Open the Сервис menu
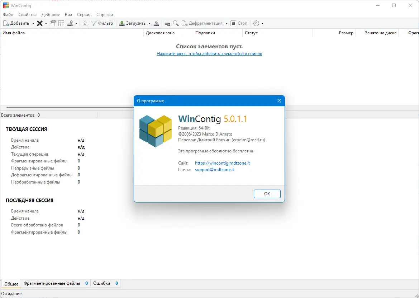Viewport: 419px width, 298px height. point(84,15)
